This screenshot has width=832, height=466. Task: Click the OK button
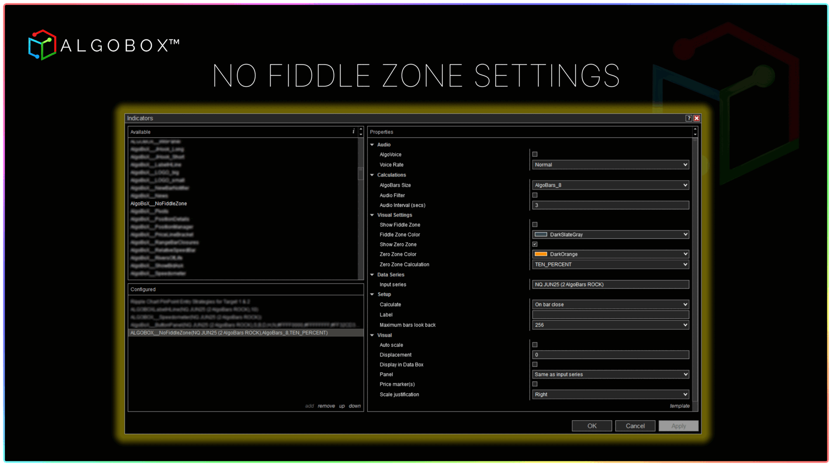coord(591,426)
